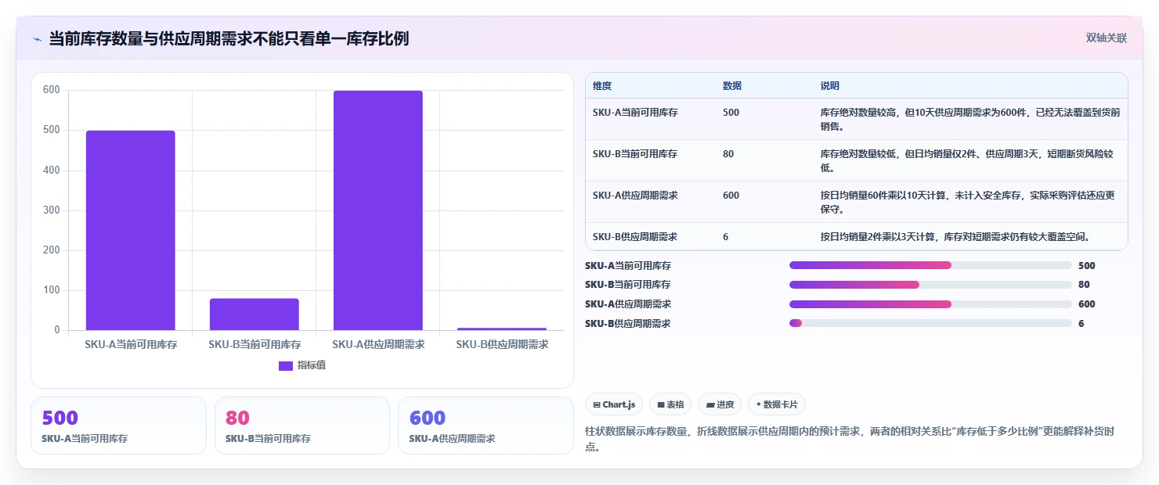Open the 80 SKU-B当前可用库存 stat card
This screenshot has width=1159, height=485.
(x=302, y=426)
